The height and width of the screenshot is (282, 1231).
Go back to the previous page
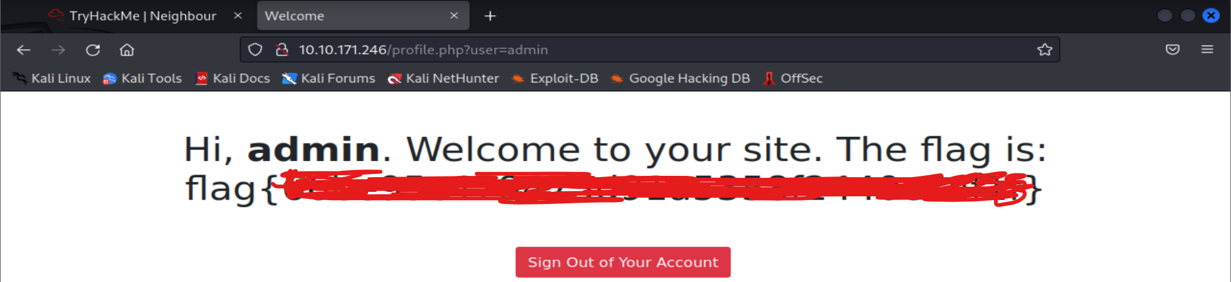click(x=24, y=50)
